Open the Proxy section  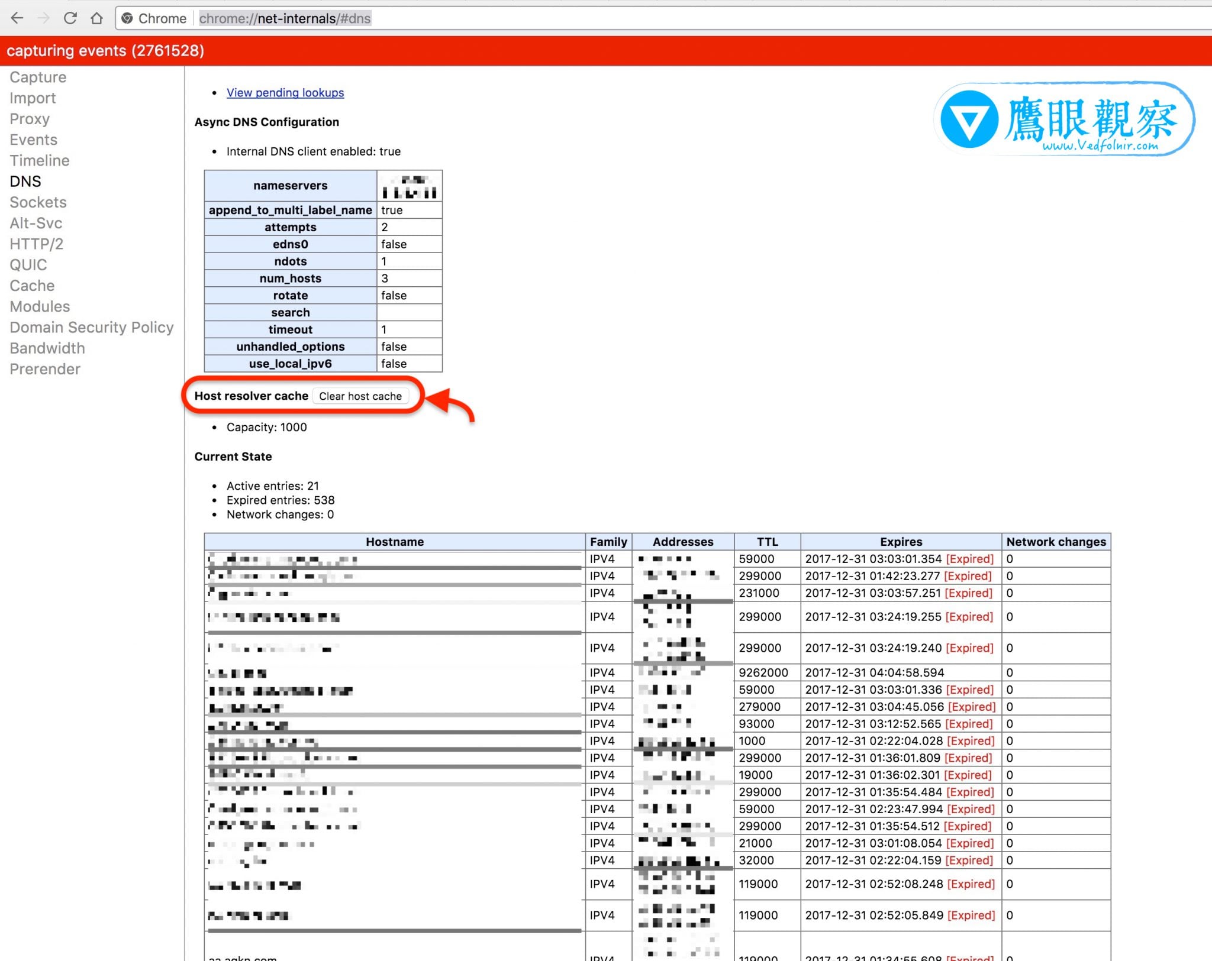pyautogui.click(x=30, y=119)
